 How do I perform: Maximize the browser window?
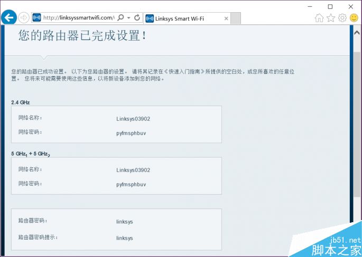click(330, 7)
